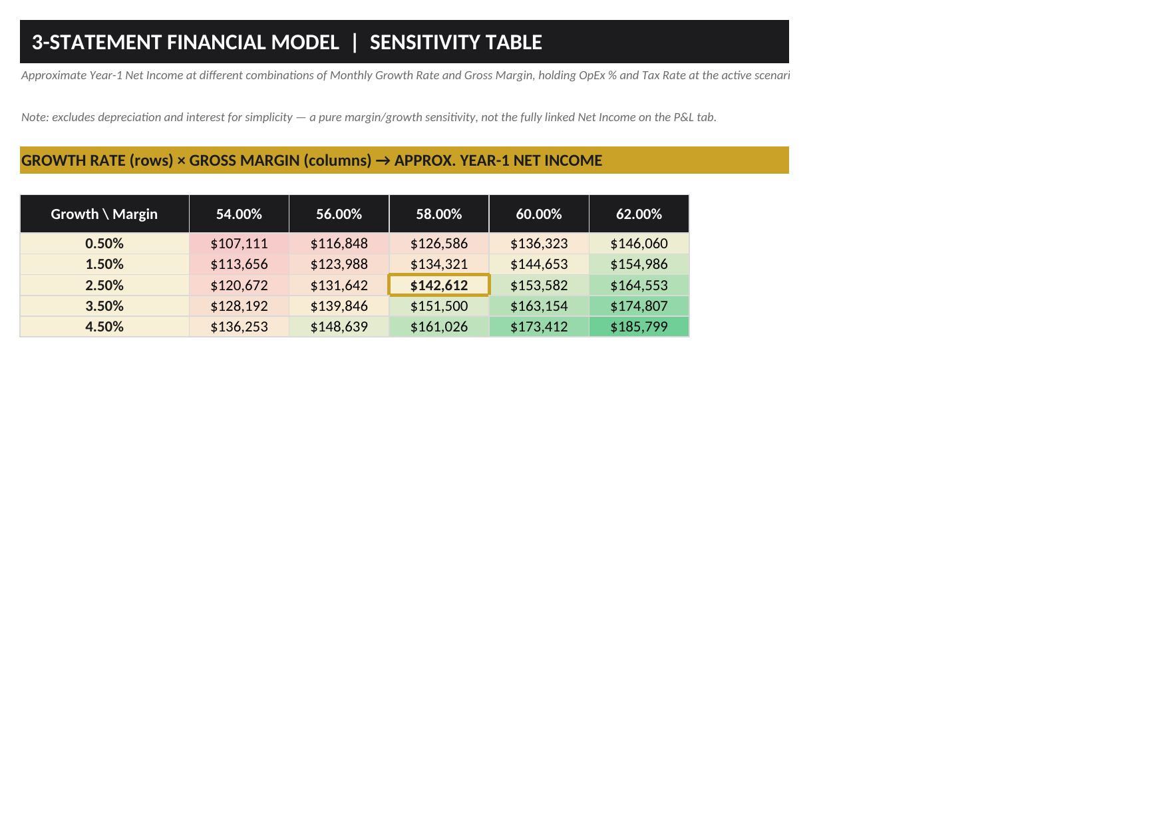Select the cell showing $139,846
The width and height of the screenshot is (1167, 826).
(339, 306)
